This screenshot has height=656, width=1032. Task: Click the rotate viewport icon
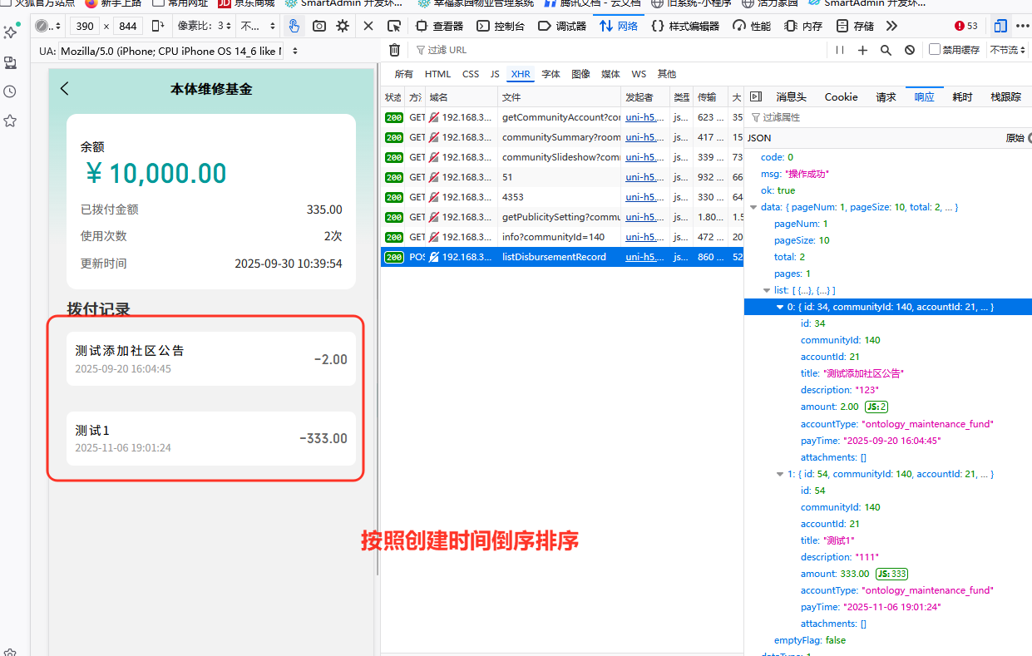coord(158,26)
